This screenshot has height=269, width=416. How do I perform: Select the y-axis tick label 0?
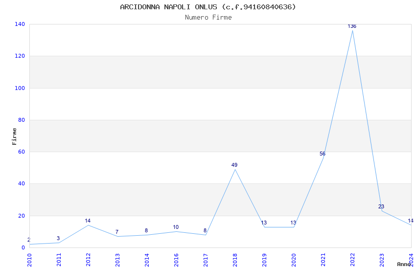[x=23, y=247]
